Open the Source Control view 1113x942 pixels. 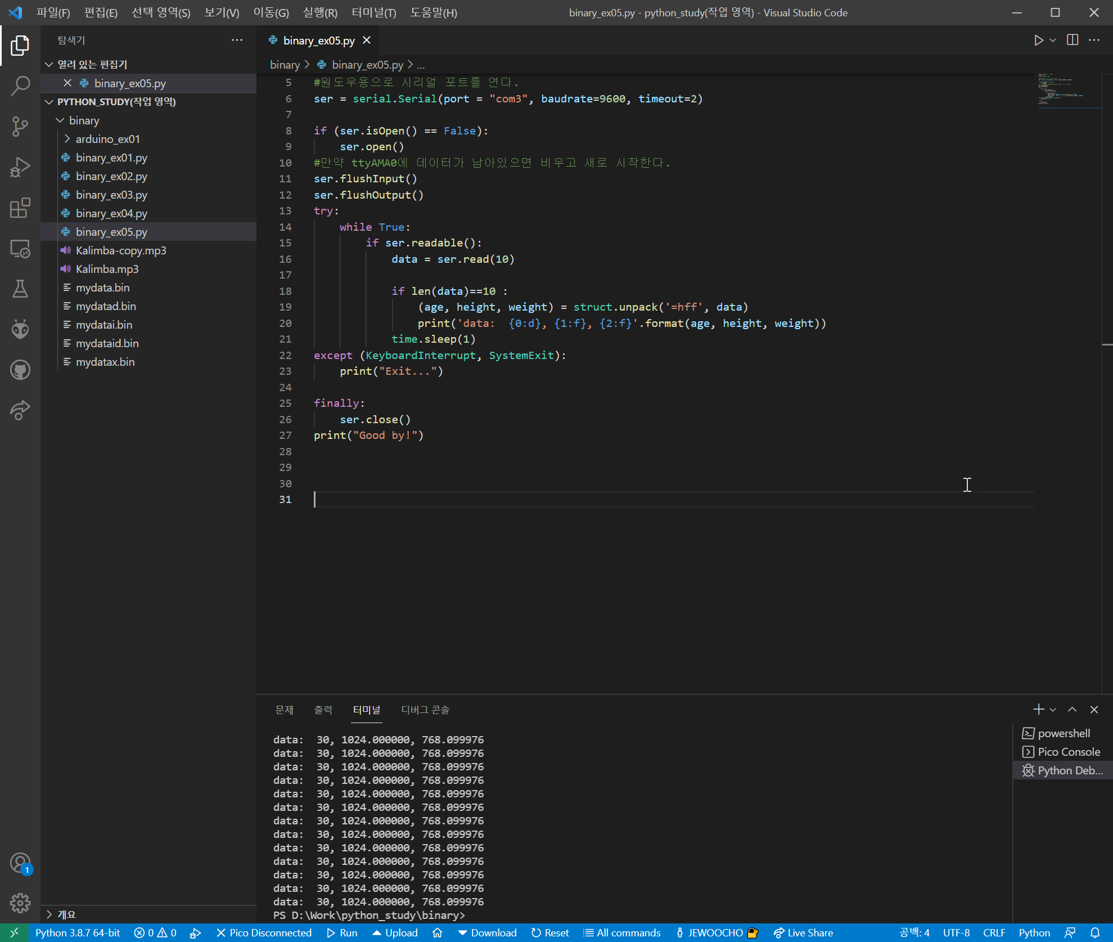(x=20, y=126)
